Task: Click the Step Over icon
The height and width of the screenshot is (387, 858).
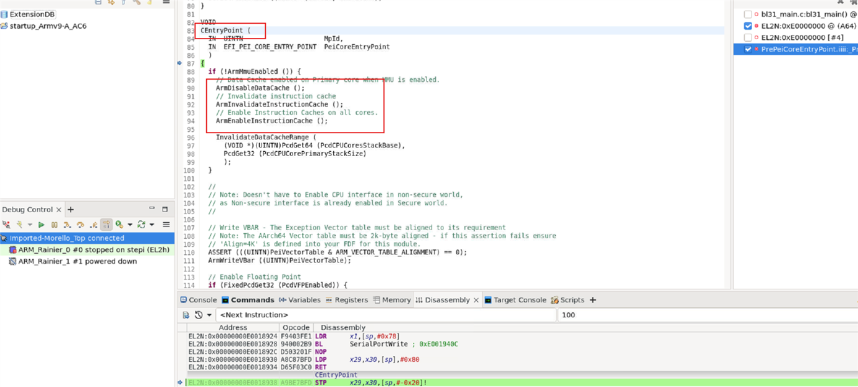Action: [x=80, y=225]
